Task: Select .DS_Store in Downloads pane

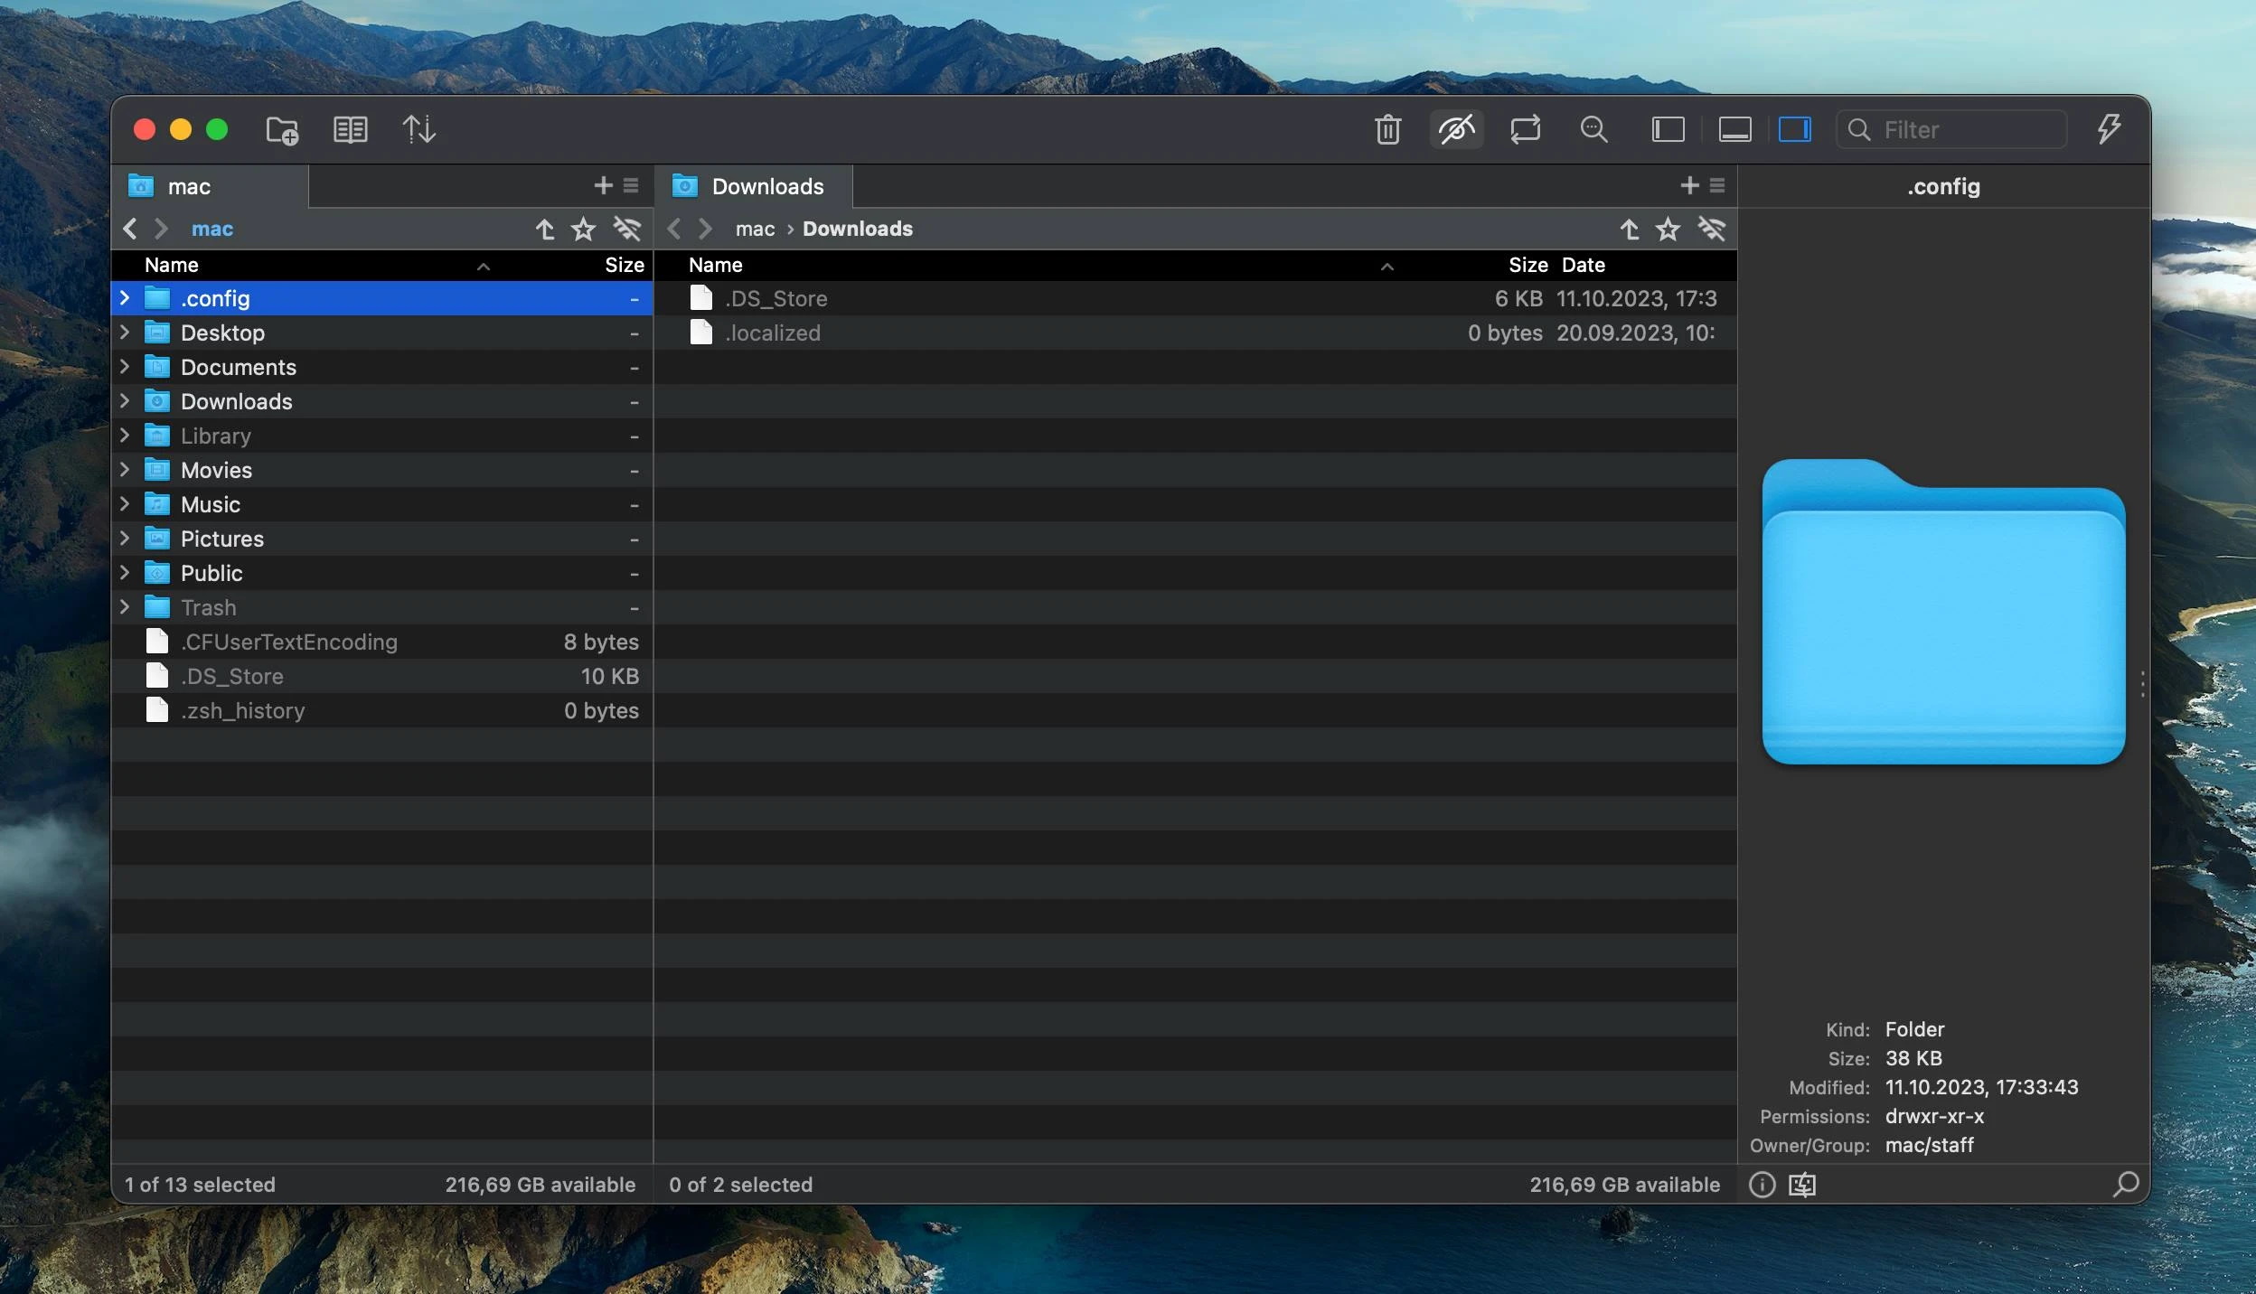Action: click(1195, 298)
